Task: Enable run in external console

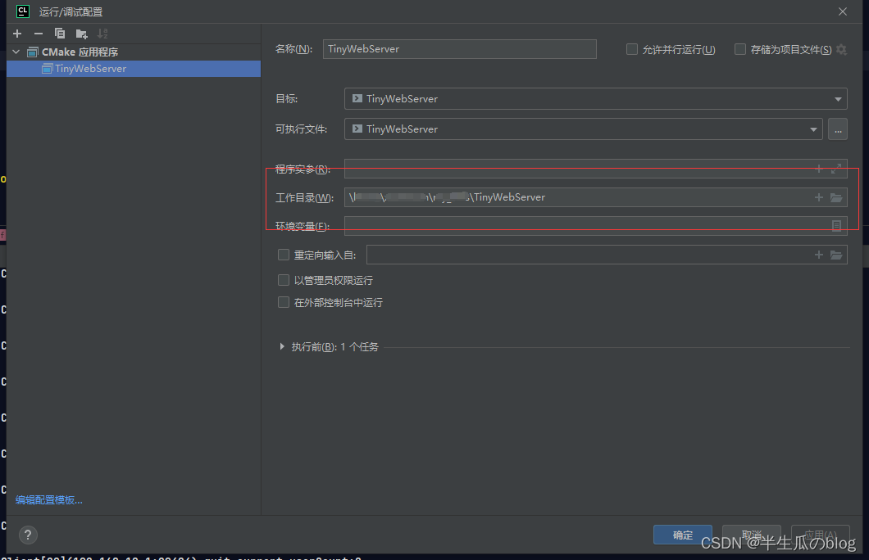Action: 283,301
